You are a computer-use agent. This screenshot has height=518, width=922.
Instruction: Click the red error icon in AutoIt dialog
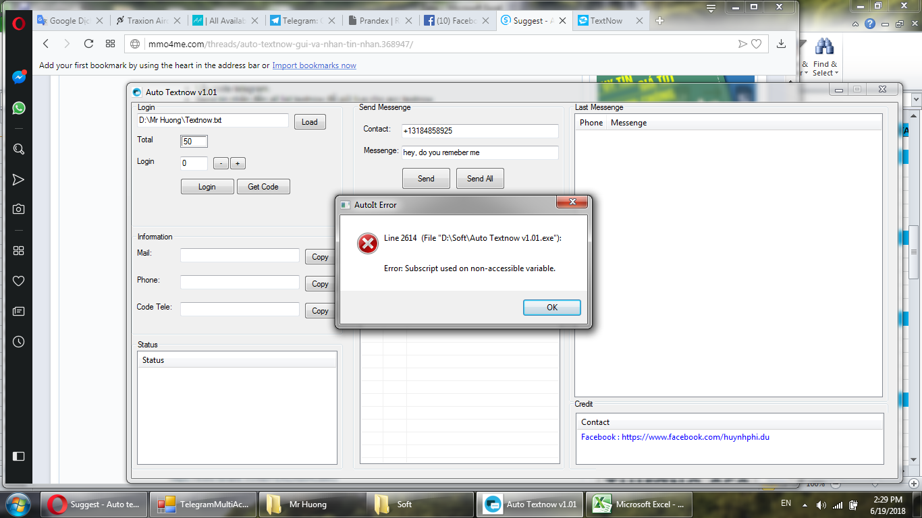click(368, 243)
